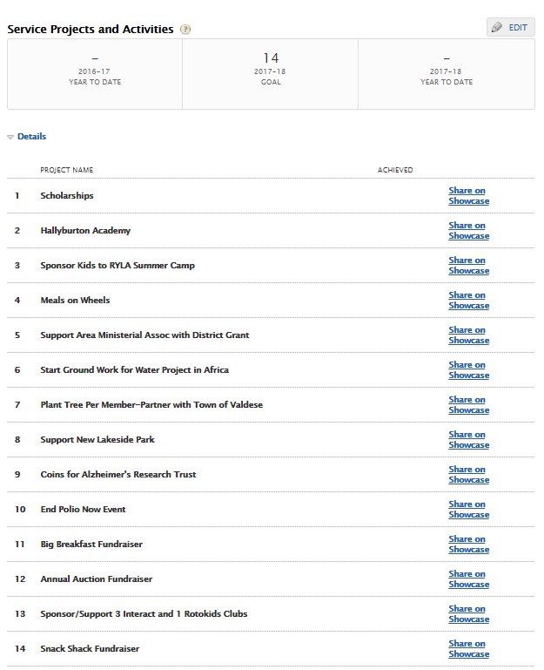Viewport: 544px width, 670px height.
Task: Share Water Project in Africa on Showcase
Action: tap(468, 369)
